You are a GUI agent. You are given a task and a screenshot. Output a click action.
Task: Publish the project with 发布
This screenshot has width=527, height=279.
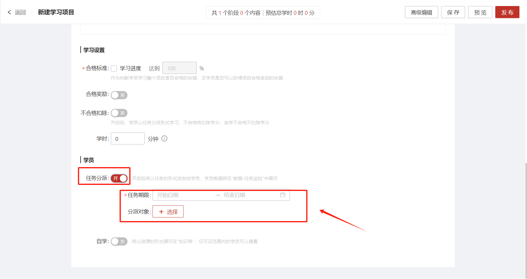point(507,12)
